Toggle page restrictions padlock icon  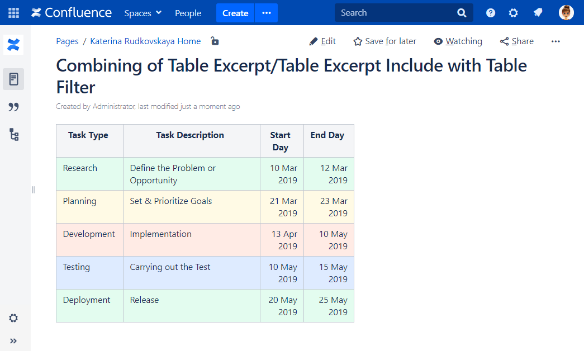click(x=215, y=41)
